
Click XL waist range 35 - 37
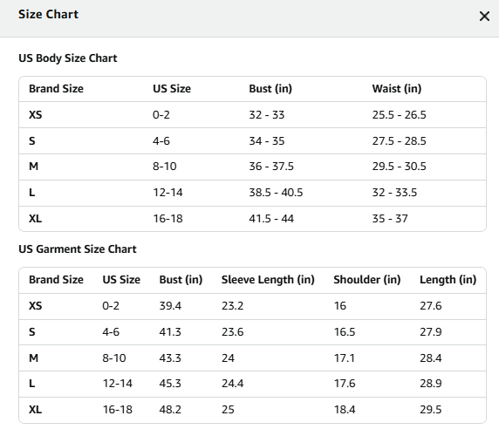click(390, 219)
